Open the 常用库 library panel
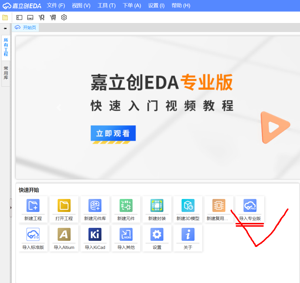Viewport: 300px width, 283px height. (5, 72)
